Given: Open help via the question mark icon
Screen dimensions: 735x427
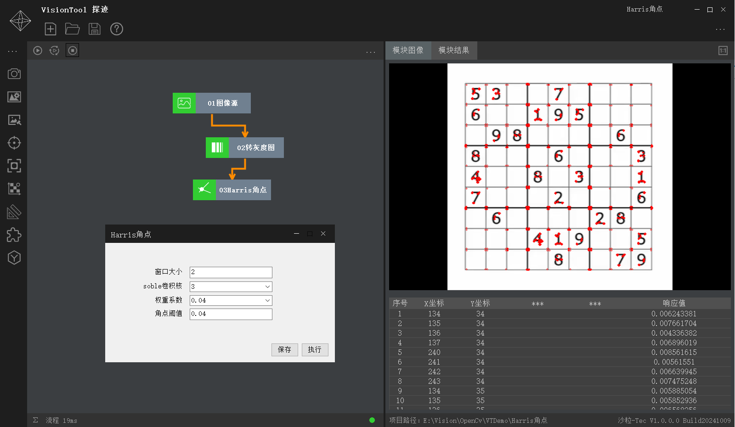Looking at the screenshot, I should pos(117,29).
